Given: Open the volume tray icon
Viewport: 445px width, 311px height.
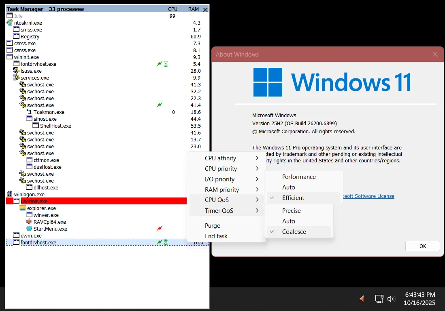Looking at the screenshot, I should click(x=391, y=298).
